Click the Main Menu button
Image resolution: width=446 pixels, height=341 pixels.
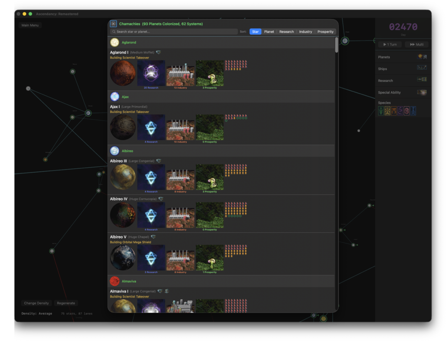[x=30, y=25]
